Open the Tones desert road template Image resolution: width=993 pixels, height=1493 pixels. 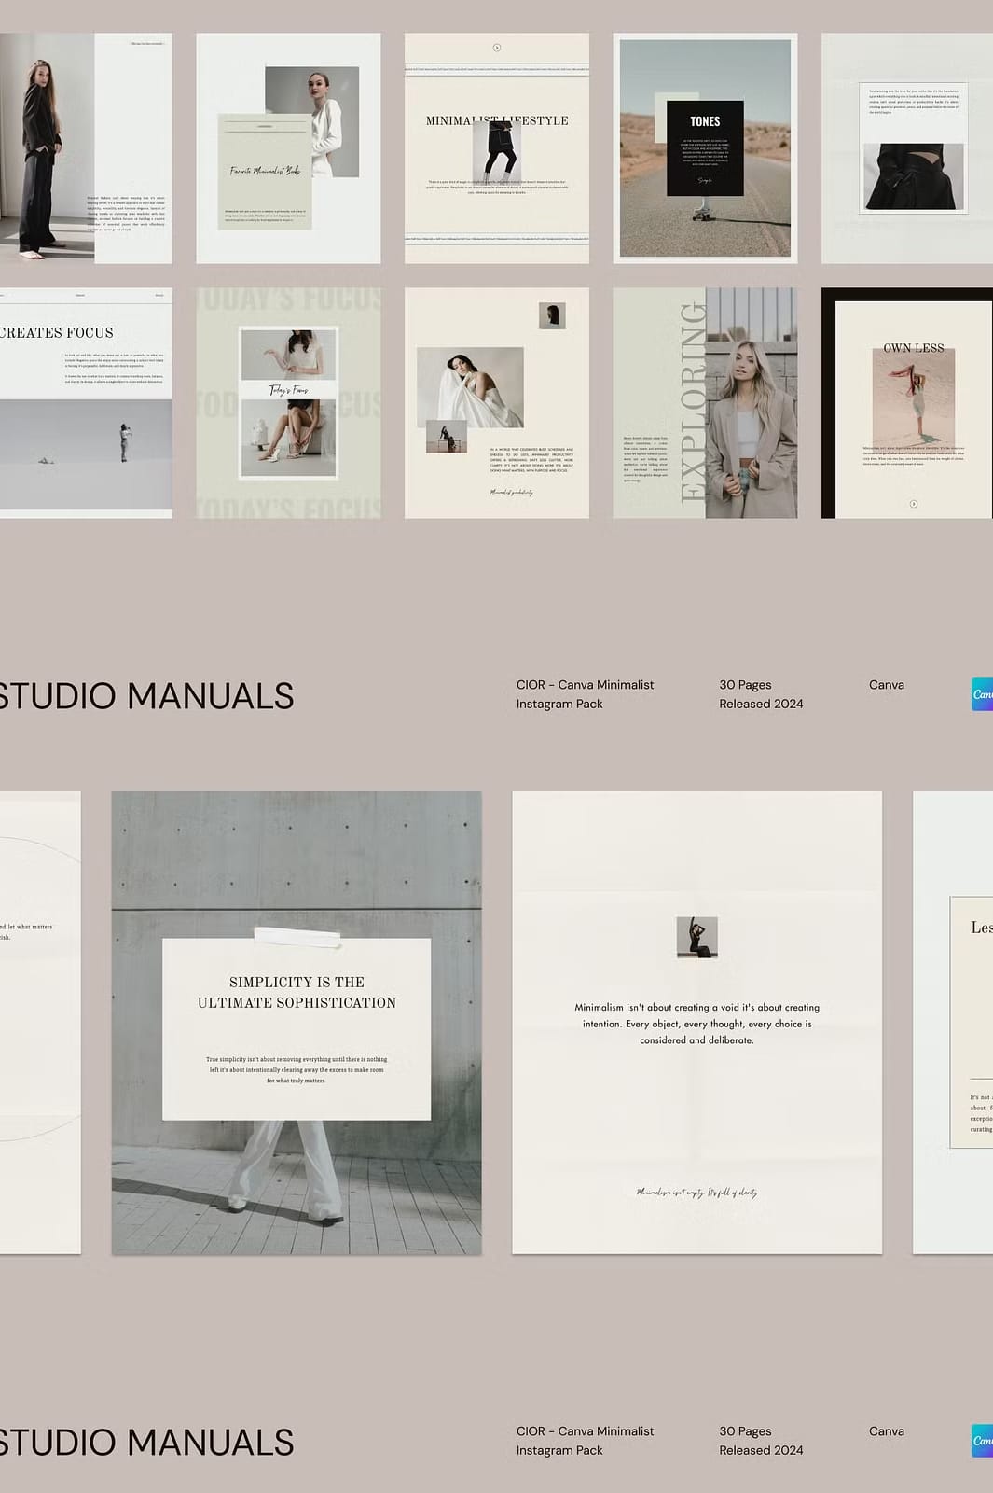click(705, 147)
